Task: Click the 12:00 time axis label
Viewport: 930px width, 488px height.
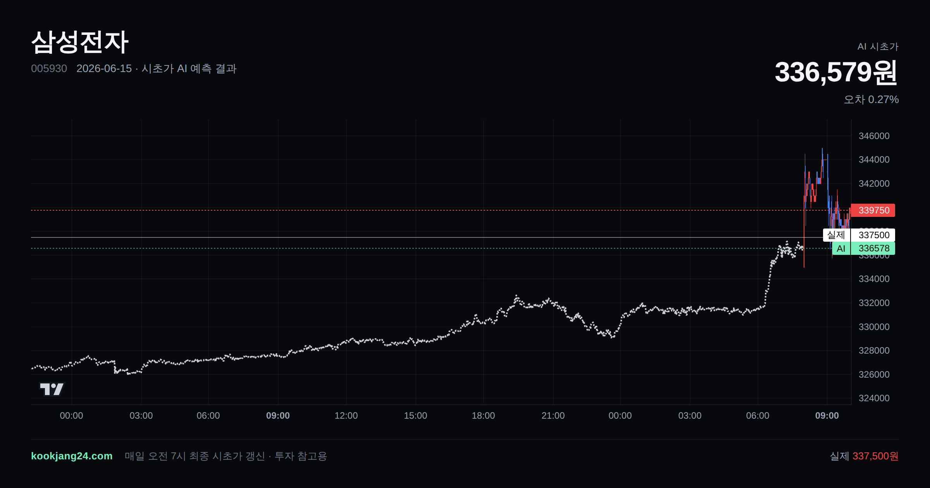Action: coord(346,416)
